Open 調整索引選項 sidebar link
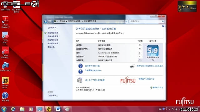Image resolution: width=200 pixels, height=112 pixels. (53, 36)
